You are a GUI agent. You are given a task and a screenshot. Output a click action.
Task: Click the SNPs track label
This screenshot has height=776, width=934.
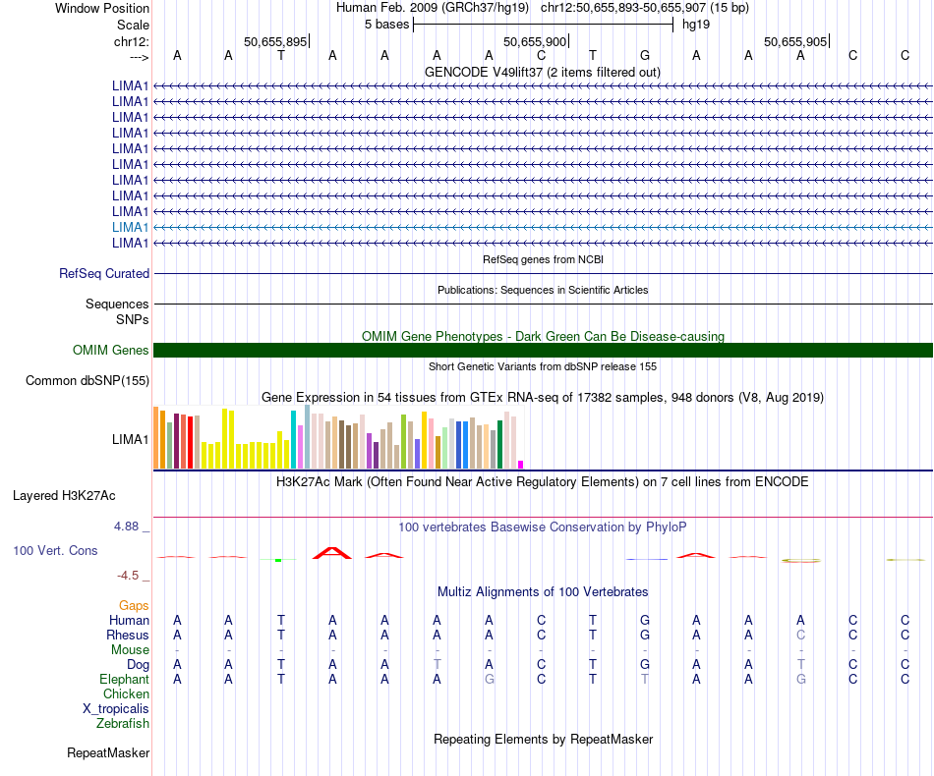tap(133, 319)
